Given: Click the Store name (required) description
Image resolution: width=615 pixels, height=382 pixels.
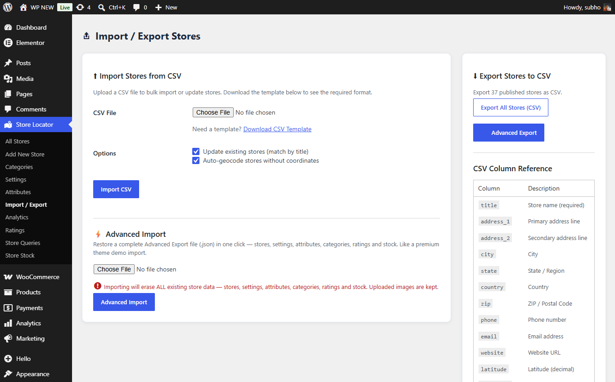Looking at the screenshot, I should click(x=556, y=205).
